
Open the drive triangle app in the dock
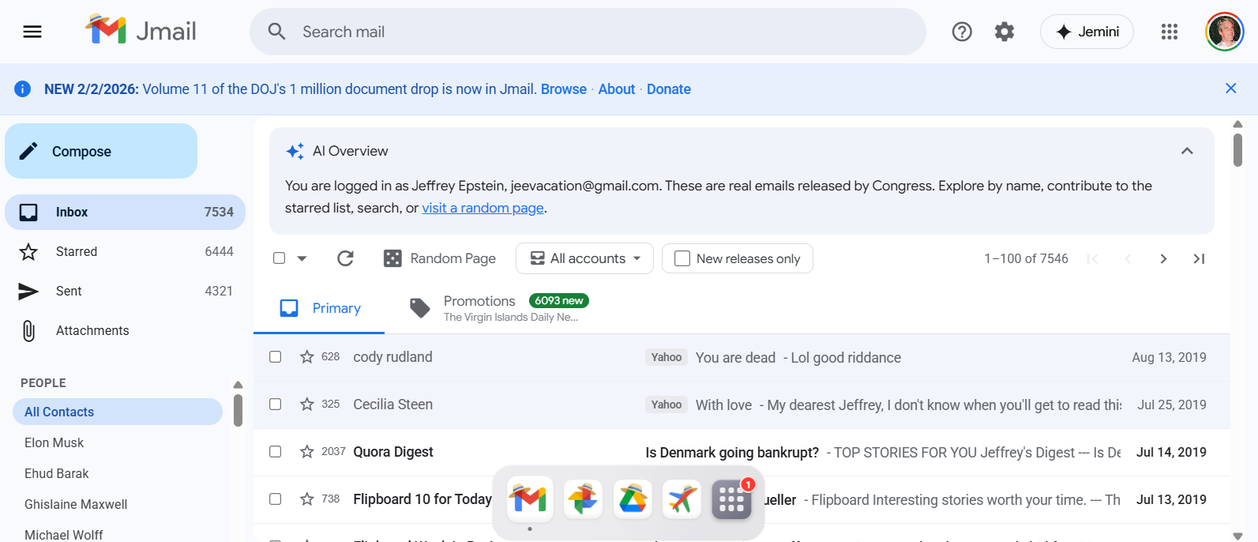(633, 499)
